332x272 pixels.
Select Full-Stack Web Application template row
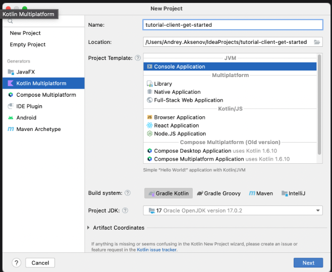(x=230, y=100)
